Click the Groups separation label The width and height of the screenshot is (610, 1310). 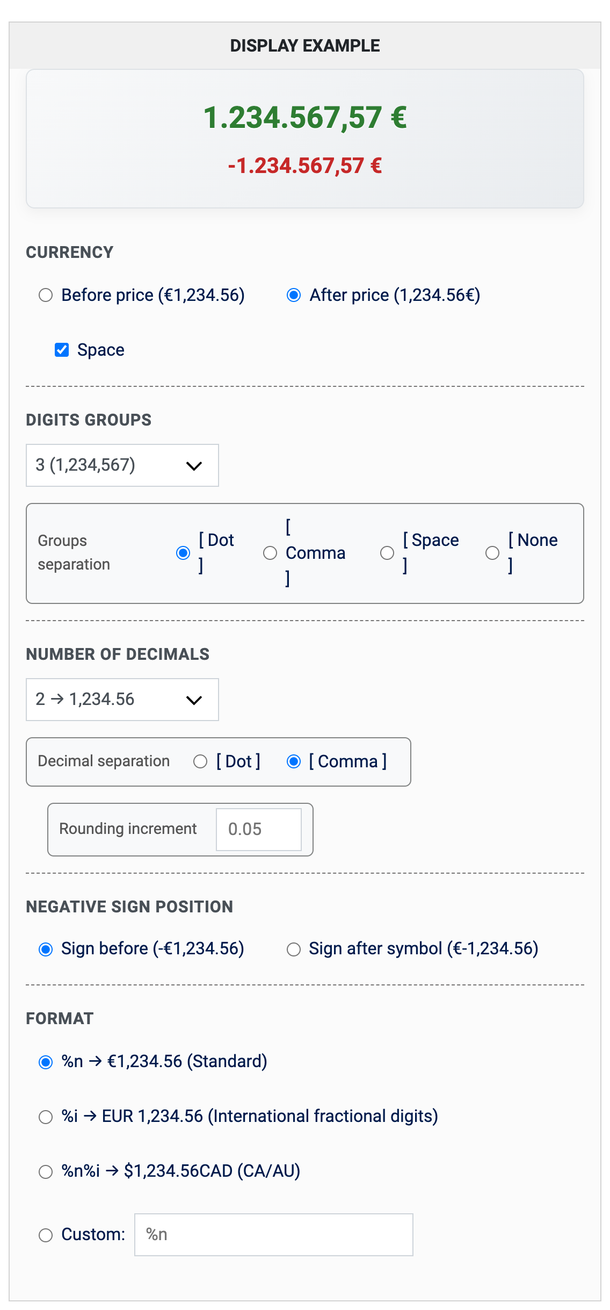click(74, 552)
